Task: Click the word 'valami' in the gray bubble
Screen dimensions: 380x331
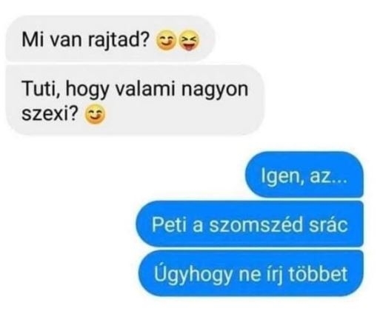Action: coord(145,89)
